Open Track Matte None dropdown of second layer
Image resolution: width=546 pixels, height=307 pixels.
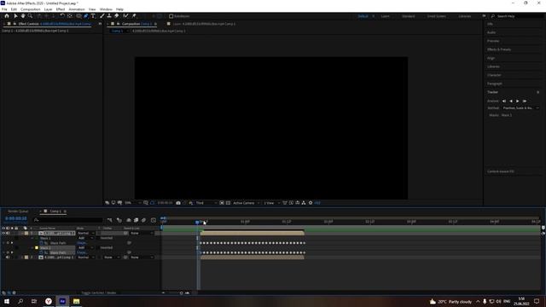[x=112, y=258]
